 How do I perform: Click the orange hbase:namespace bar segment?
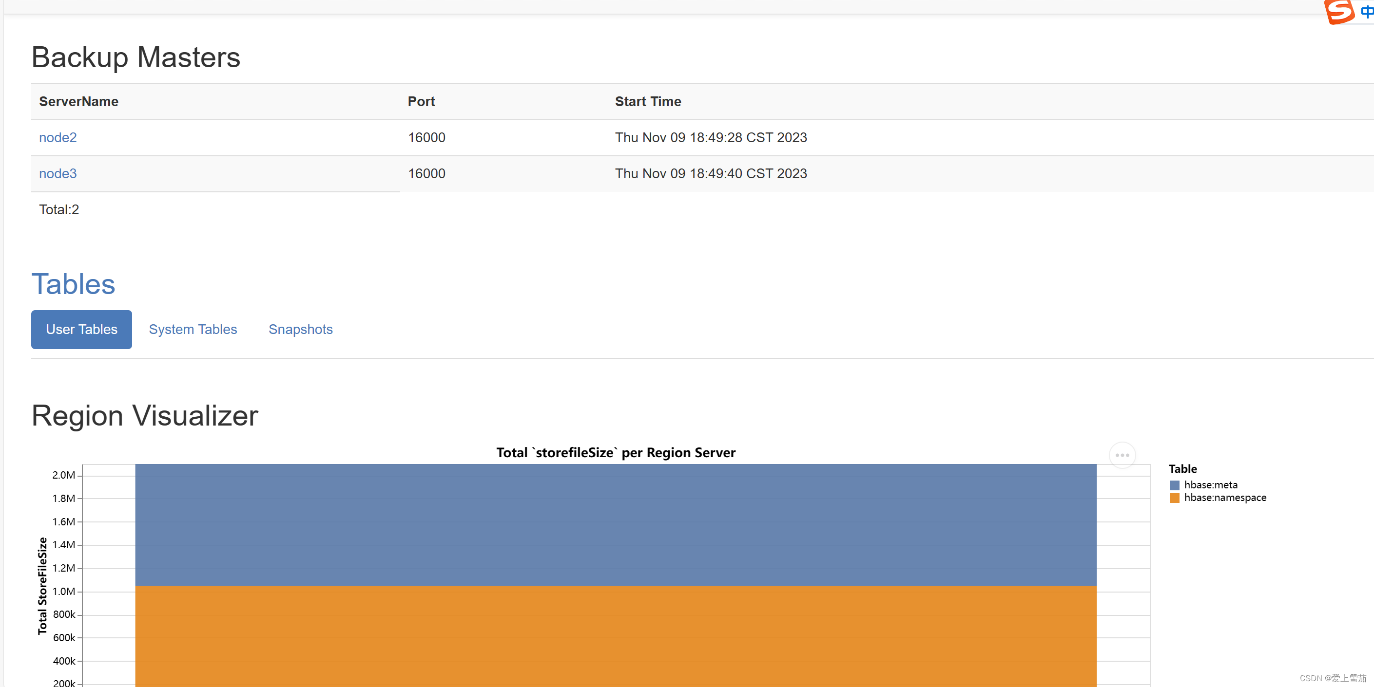click(x=616, y=636)
